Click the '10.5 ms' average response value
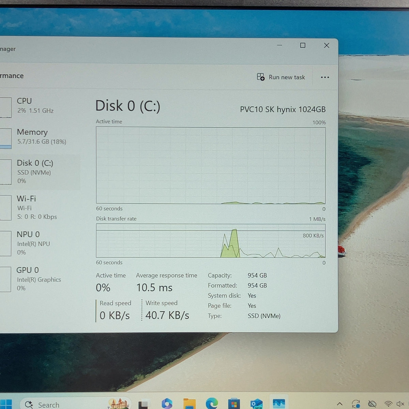This screenshot has width=409, height=409. click(154, 288)
